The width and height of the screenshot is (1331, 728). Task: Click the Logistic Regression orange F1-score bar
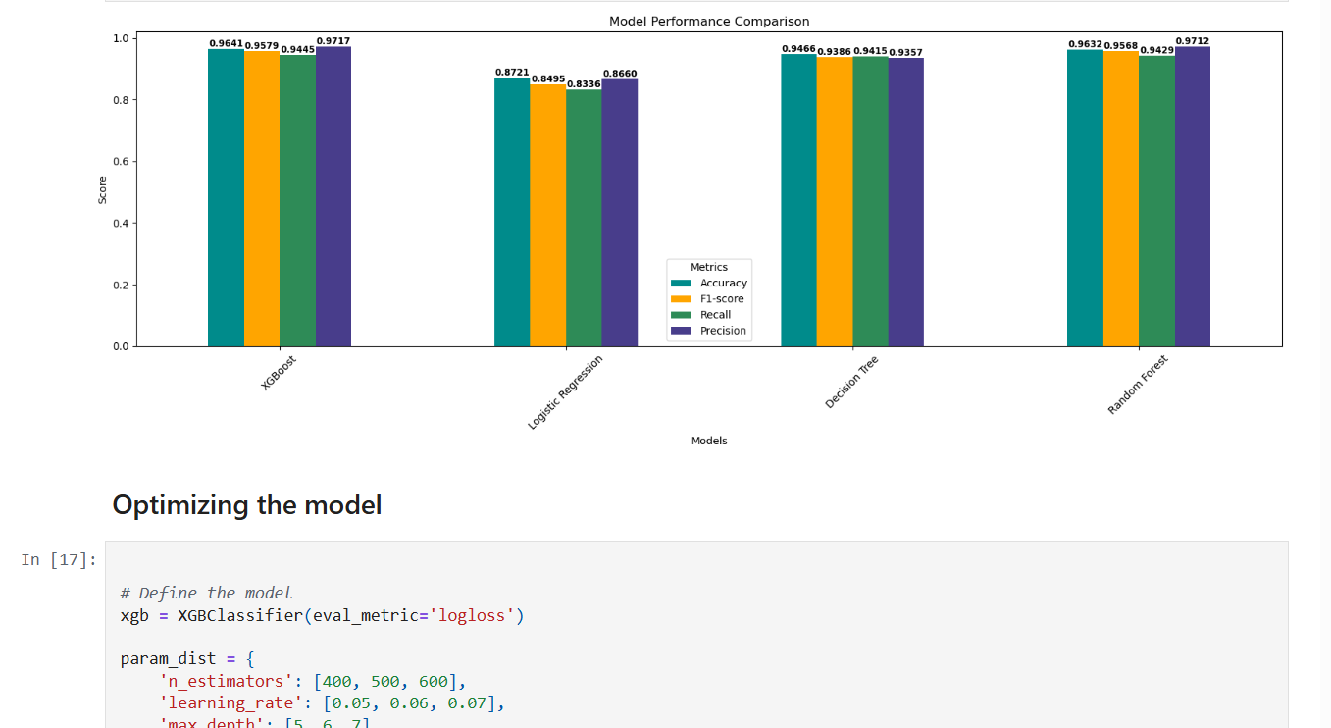(x=547, y=216)
